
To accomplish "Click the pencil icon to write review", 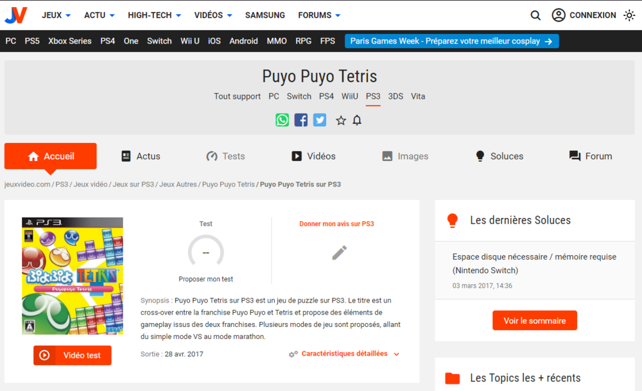I will point(339,253).
